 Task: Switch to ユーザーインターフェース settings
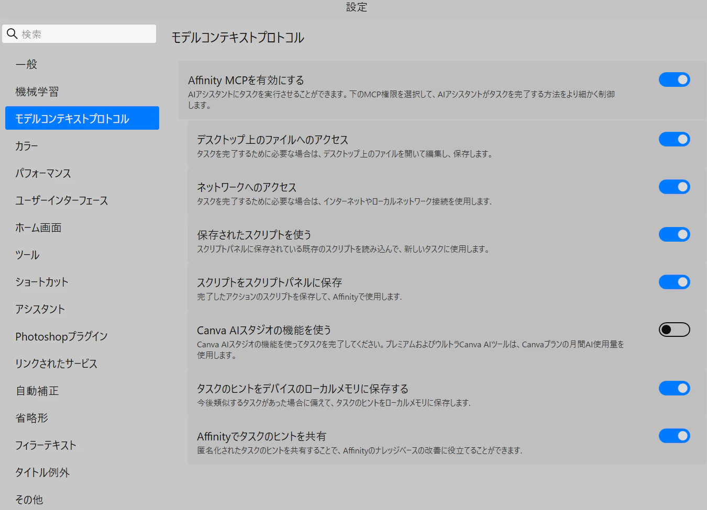pyautogui.click(x=82, y=200)
